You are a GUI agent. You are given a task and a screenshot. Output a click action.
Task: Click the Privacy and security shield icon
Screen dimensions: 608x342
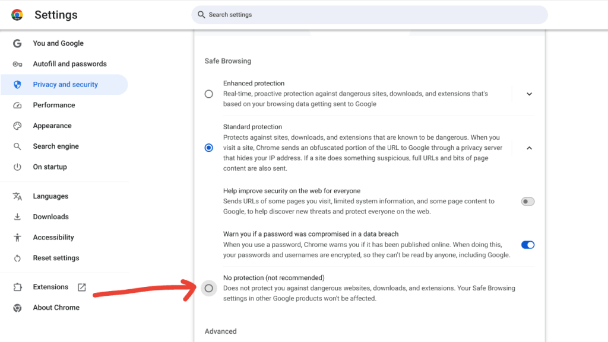click(17, 84)
